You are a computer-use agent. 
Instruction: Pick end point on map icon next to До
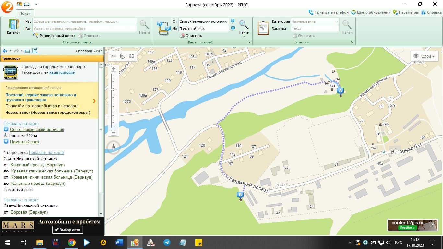tap(233, 29)
